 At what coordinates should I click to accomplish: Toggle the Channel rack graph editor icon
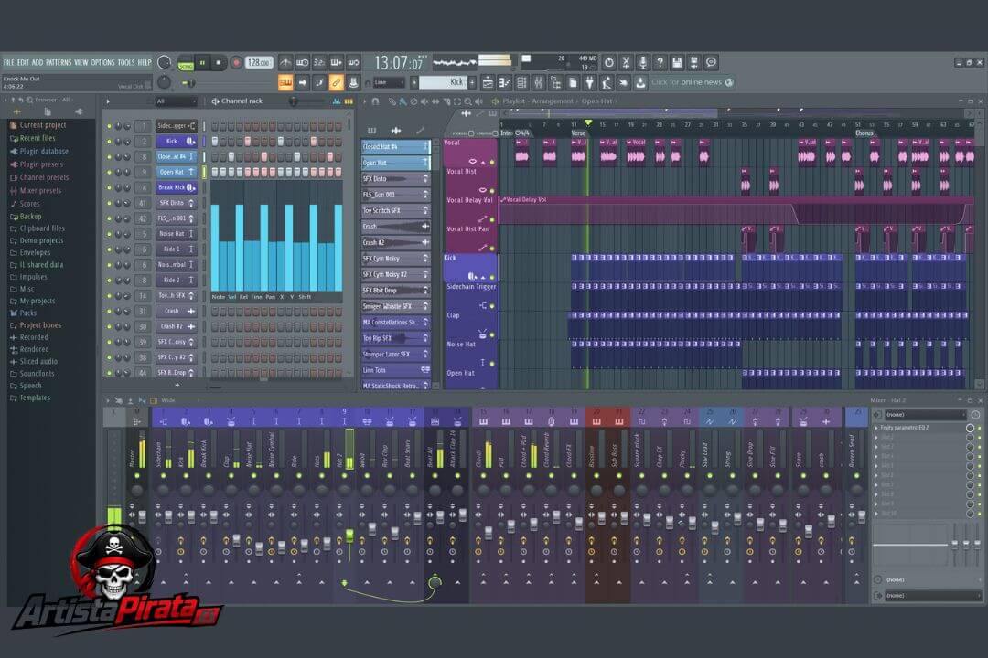click(x=337, y=101)
